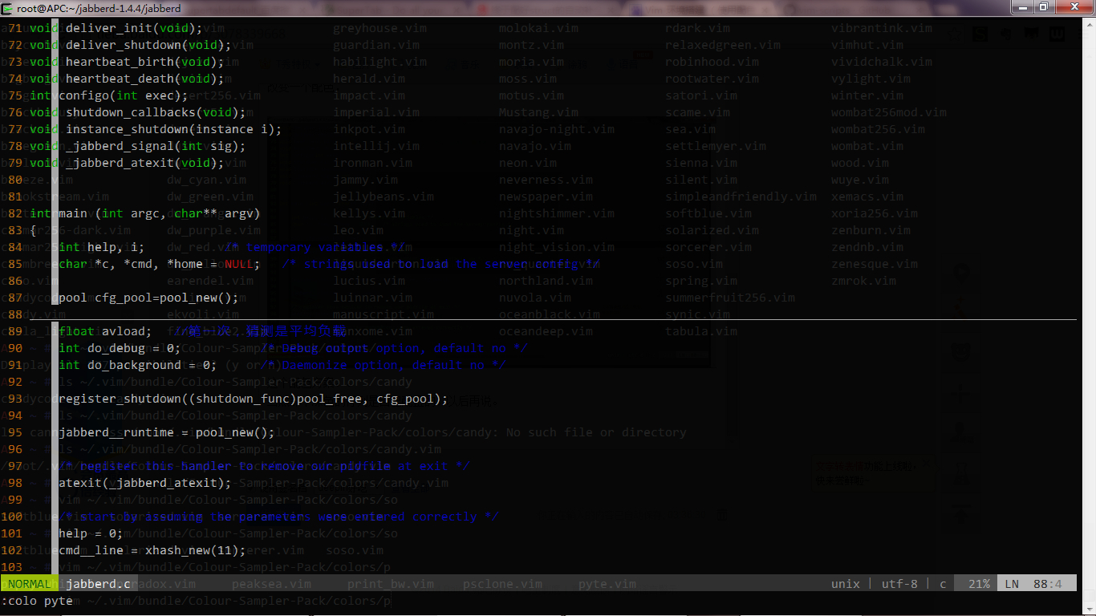Place cursor on 'deliver_shutdown(void);'
This screenshot has height=616, width=1096.
point(148,45)
